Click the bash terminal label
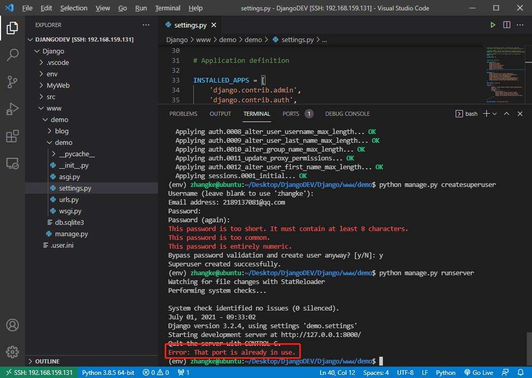The image size is (532, 378). 467,114
